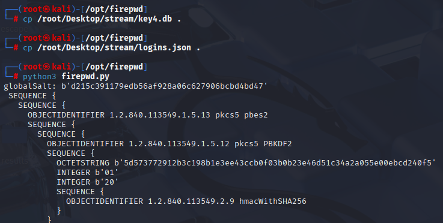Viewport: 443px width, 223px height.
Task: Click the Kali skull icon in first prompt
Action: 47,10
